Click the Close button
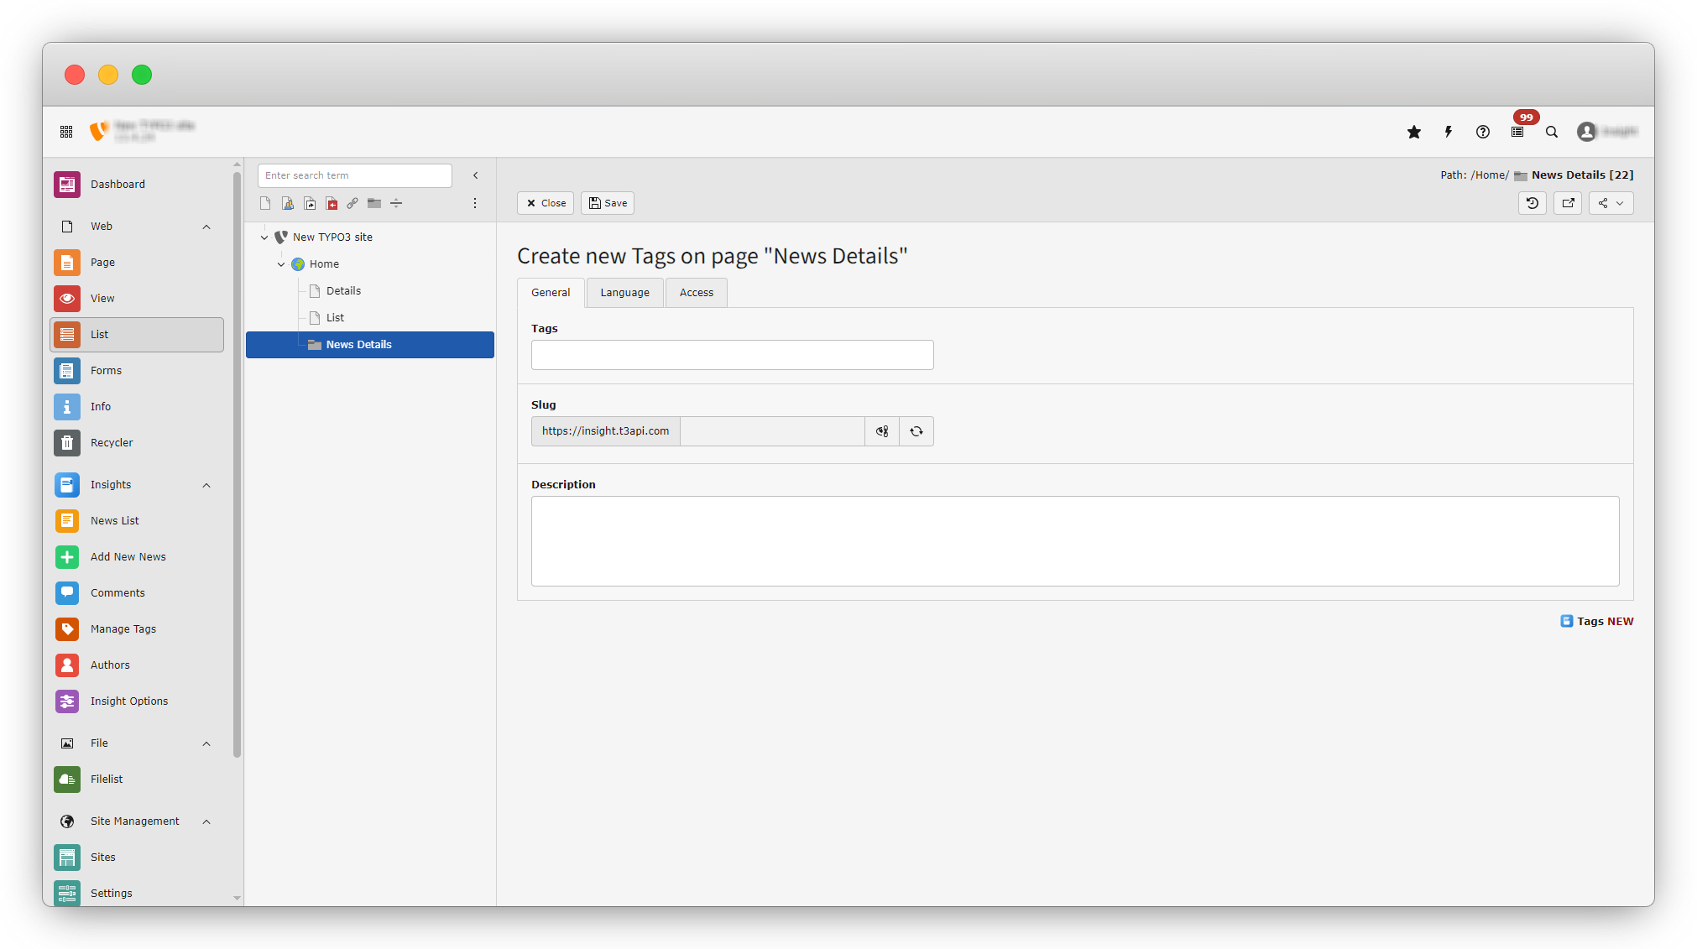1697x949 pixels. point(546,203)
